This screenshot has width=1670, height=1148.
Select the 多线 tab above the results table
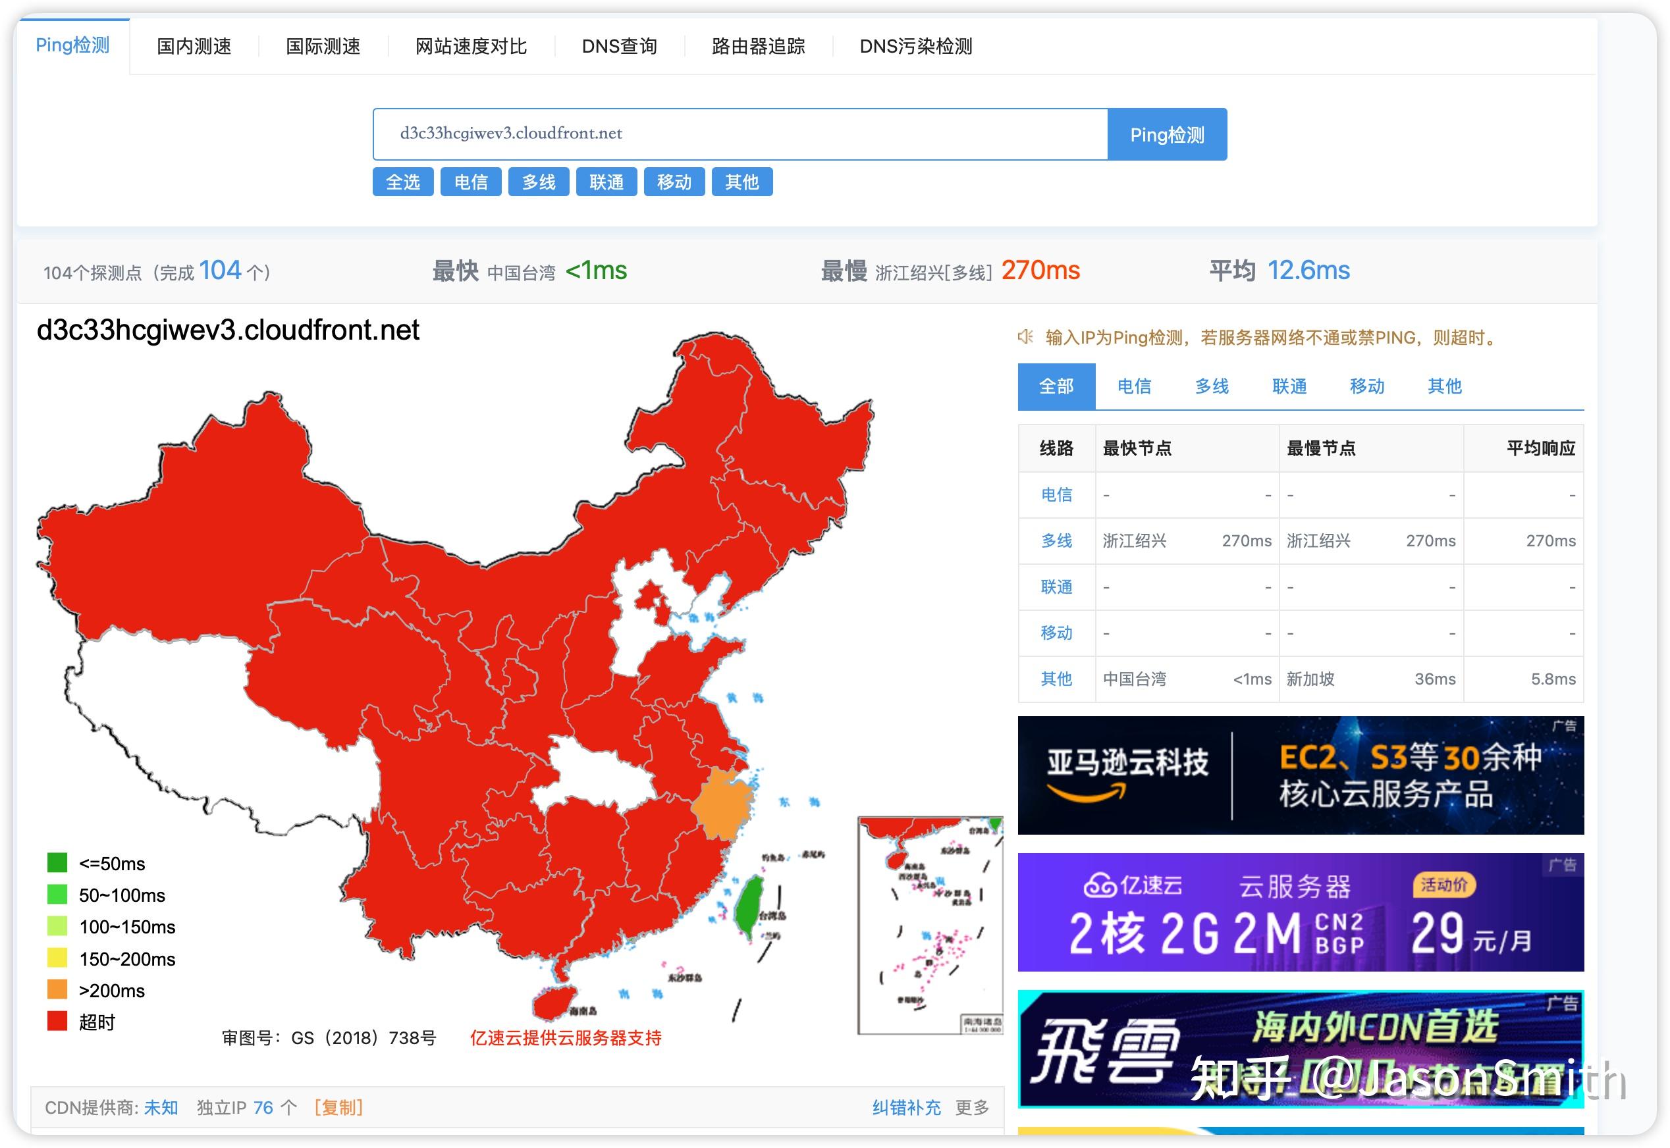pyautogui.click(x=1212, y=386)
